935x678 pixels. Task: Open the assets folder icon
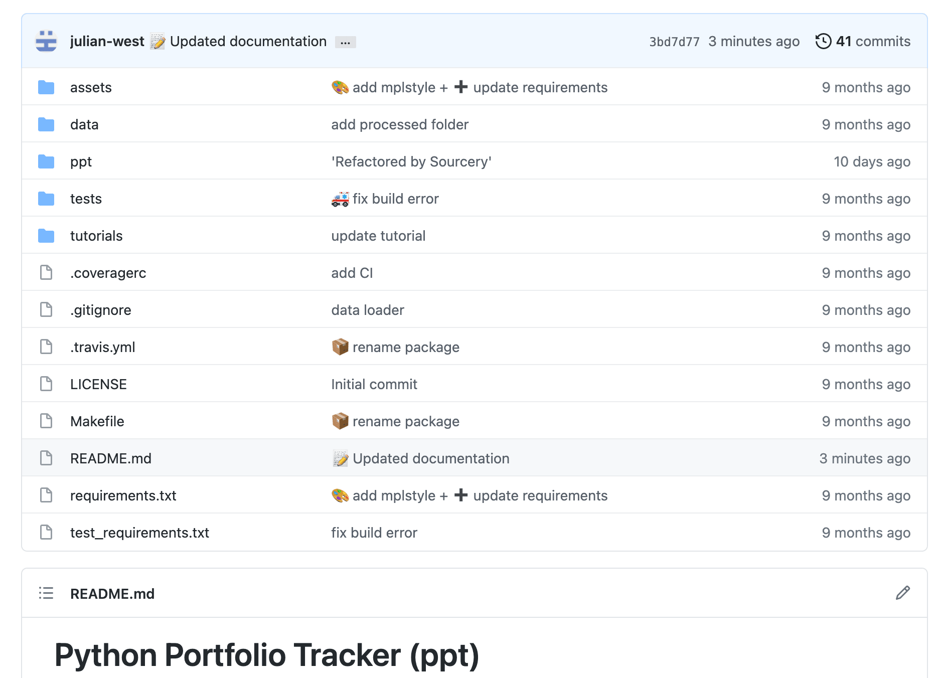(46, 86)
